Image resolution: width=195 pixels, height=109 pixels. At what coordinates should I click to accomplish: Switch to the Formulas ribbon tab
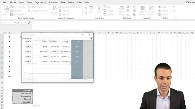53,2
